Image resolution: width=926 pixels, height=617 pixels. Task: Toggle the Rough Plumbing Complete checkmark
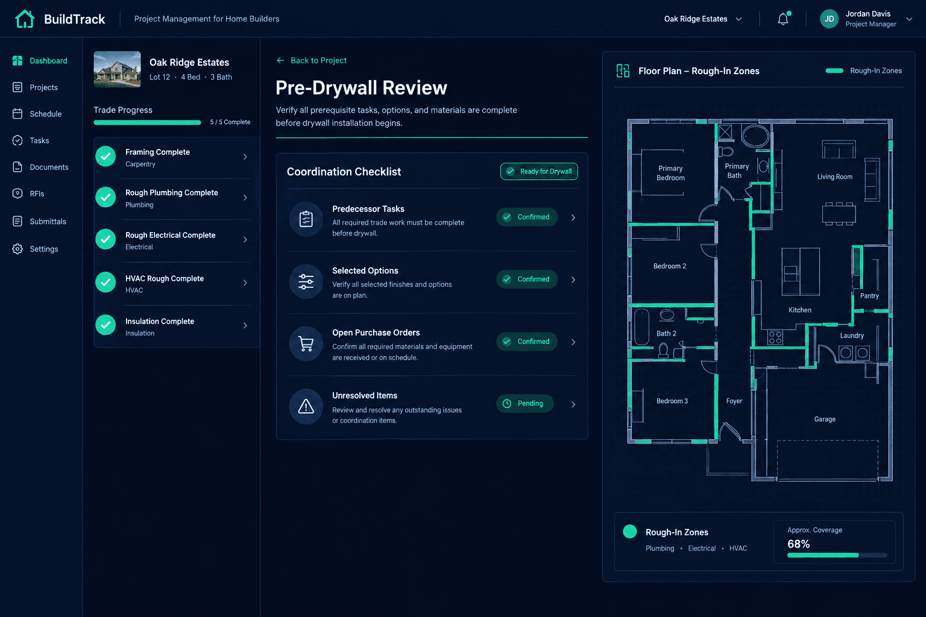pos(106,198)
